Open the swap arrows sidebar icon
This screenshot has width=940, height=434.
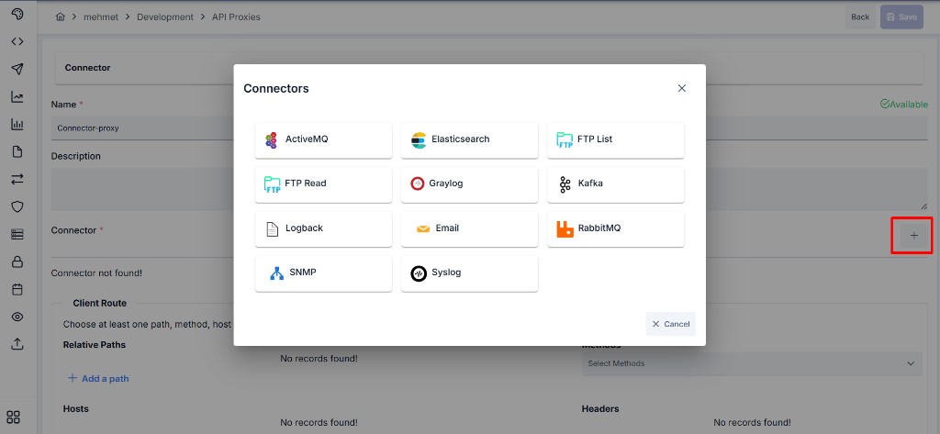[x=17, y=179]
